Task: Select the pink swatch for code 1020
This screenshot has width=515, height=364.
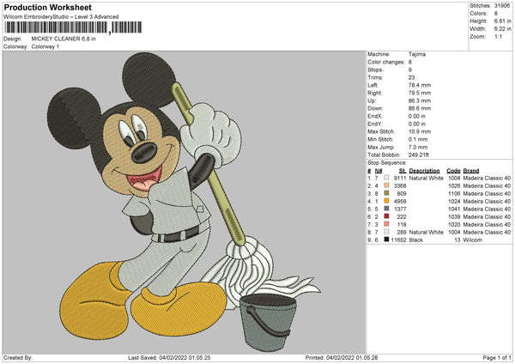Action: click(x=386, y=224)
